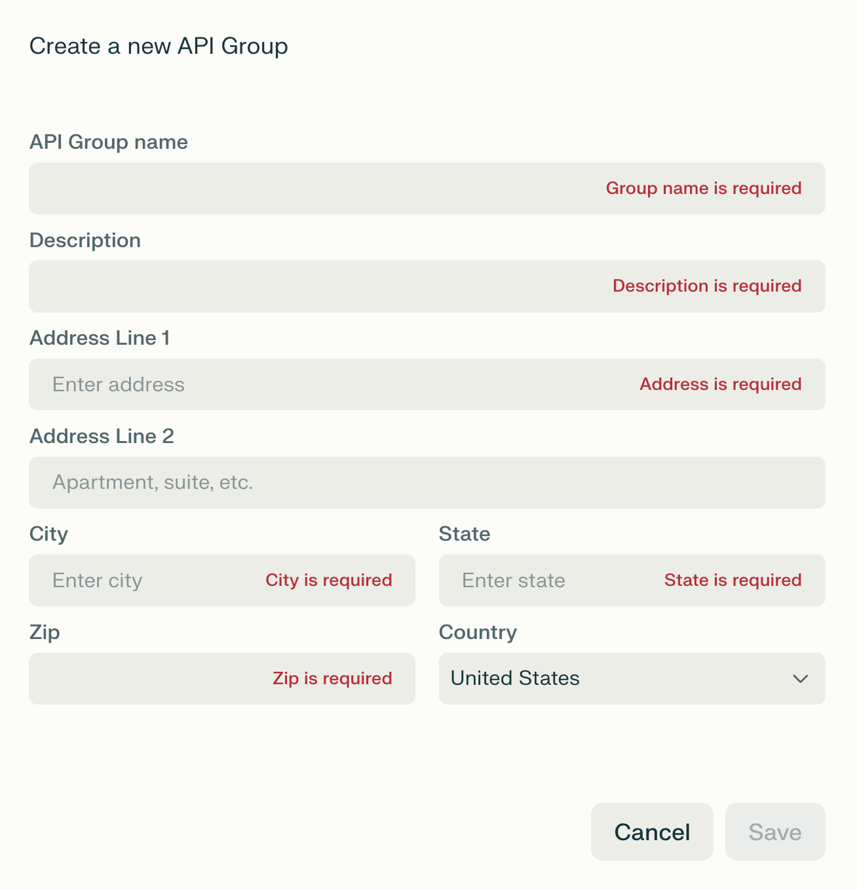Click the Group name is required error
Screen dimensions: 857x890
(703, 188)
